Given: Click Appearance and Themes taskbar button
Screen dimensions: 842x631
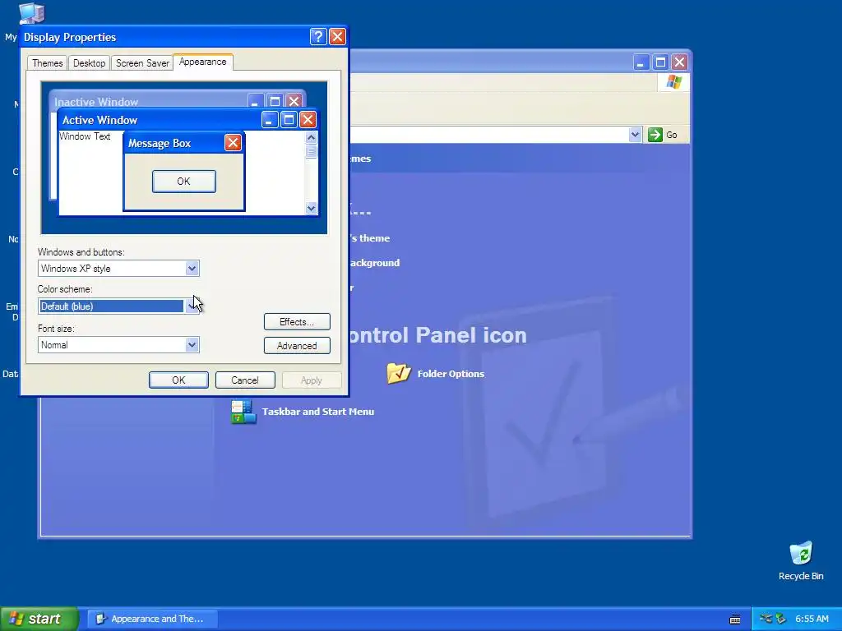Looking at the screenshot, I should [x=152, y=619].
